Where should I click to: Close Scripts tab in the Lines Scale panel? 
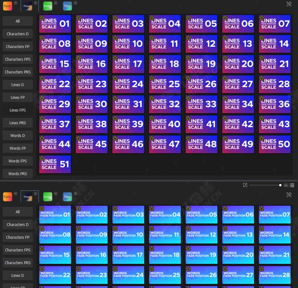tap(56, 3)
